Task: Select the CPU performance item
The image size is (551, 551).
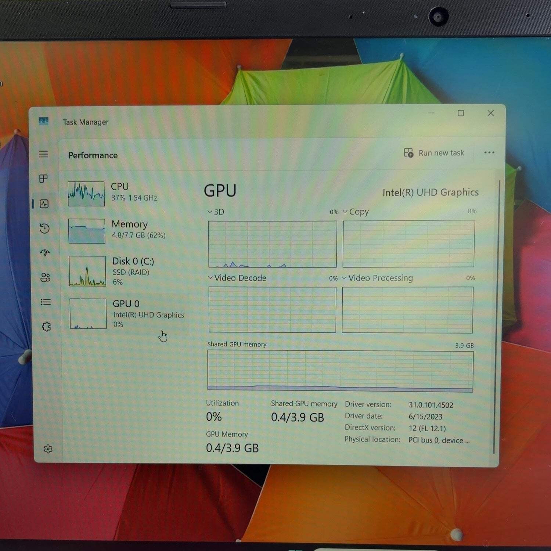Action: click(x=125, y=193)
